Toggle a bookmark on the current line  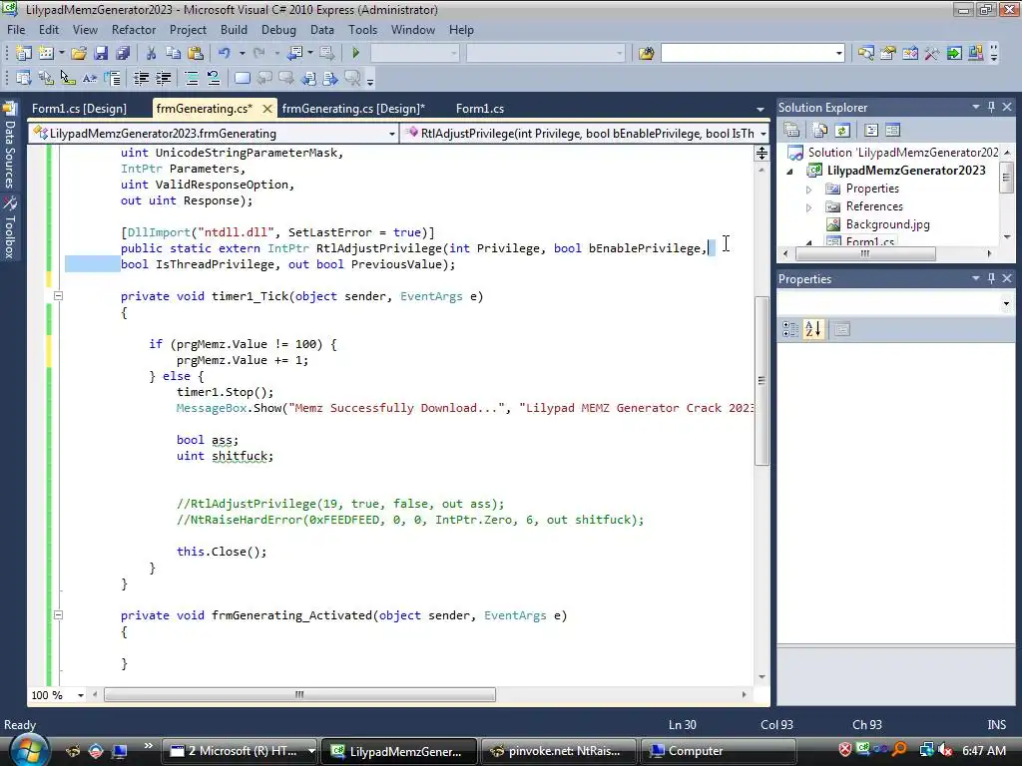243,78
